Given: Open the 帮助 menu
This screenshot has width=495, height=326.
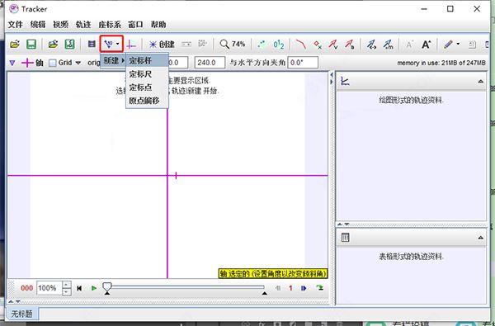Looking at the screenshot, I should point(158,25).
